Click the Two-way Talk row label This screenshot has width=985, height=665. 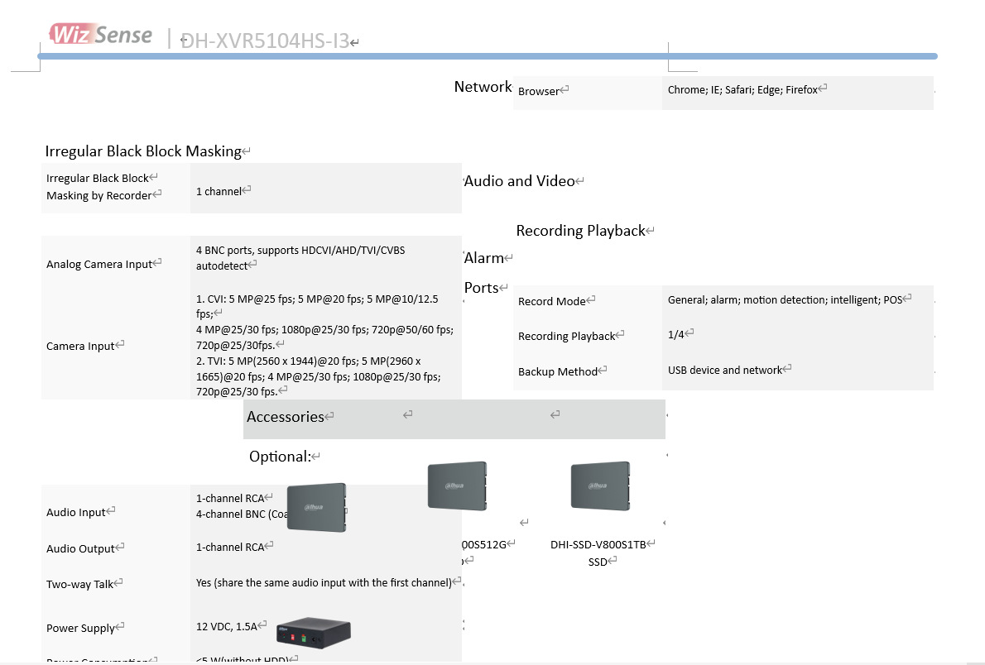point(79,585)
